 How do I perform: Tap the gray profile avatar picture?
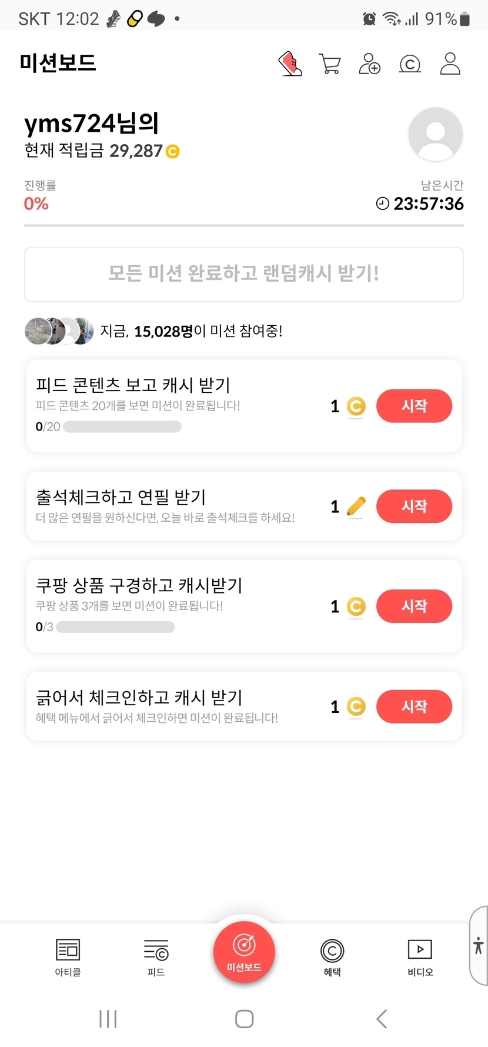[x=435, y=134]
